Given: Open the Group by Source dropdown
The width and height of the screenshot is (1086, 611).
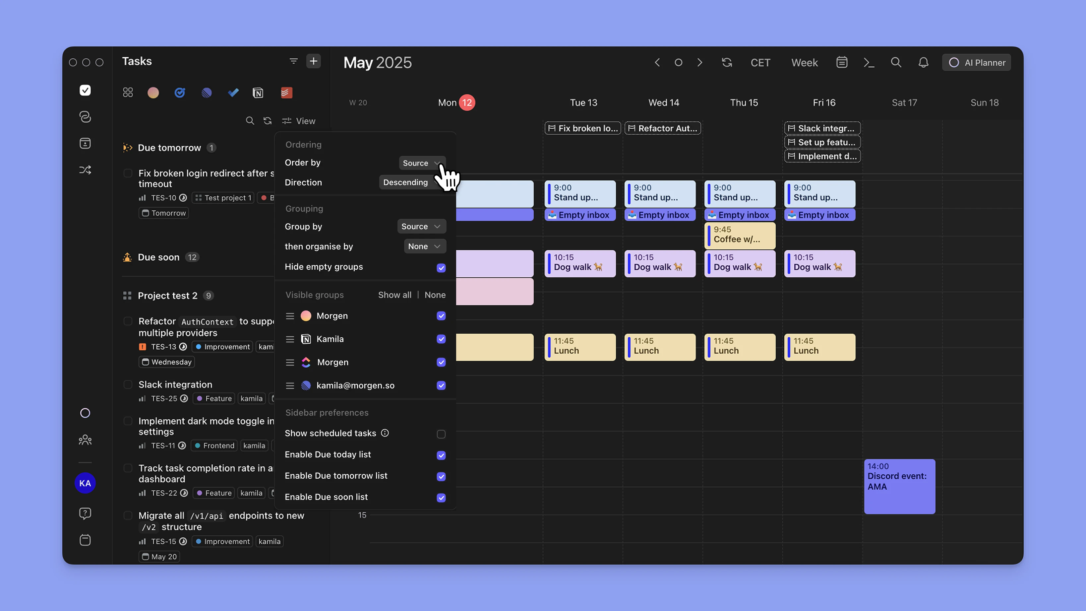Looking at the screenshot, I should tap(421, 226).
